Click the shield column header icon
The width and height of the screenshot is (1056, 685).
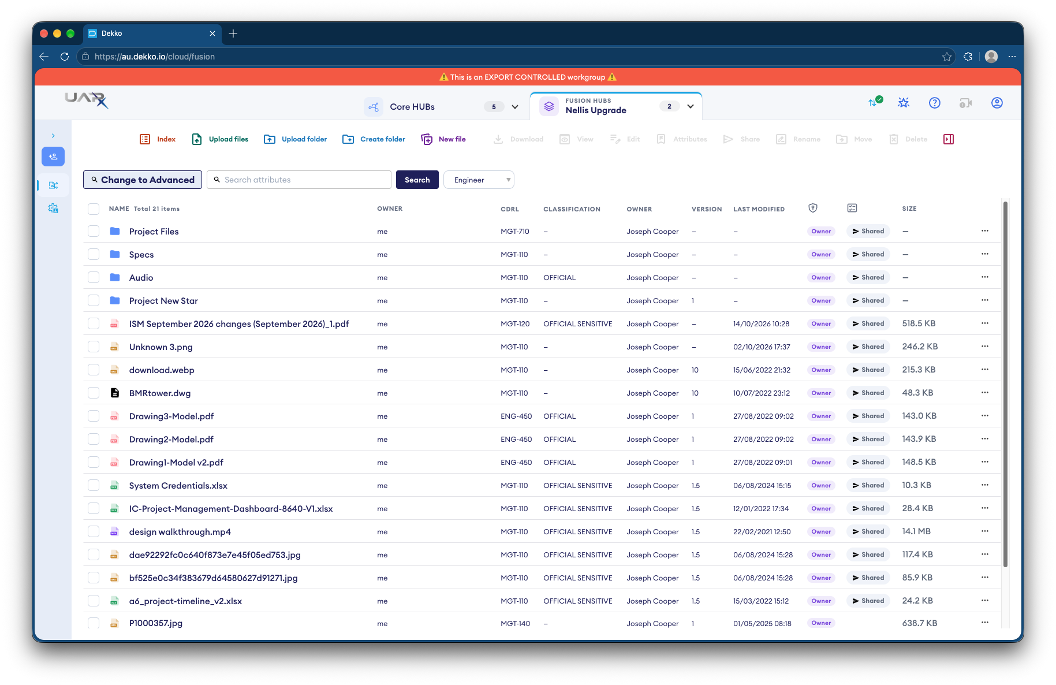[x=813, y=208]
